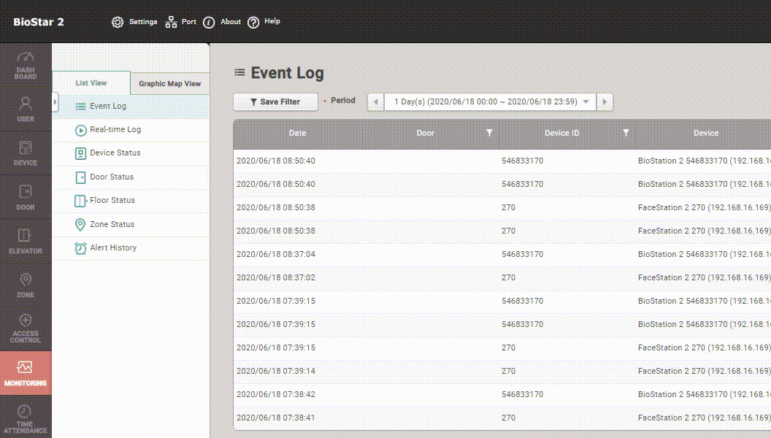Click the Port option

click(181, 22)
